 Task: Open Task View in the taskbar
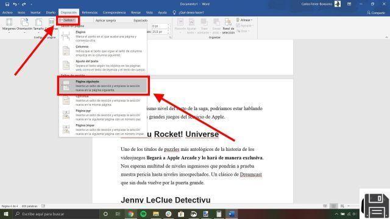118,214
